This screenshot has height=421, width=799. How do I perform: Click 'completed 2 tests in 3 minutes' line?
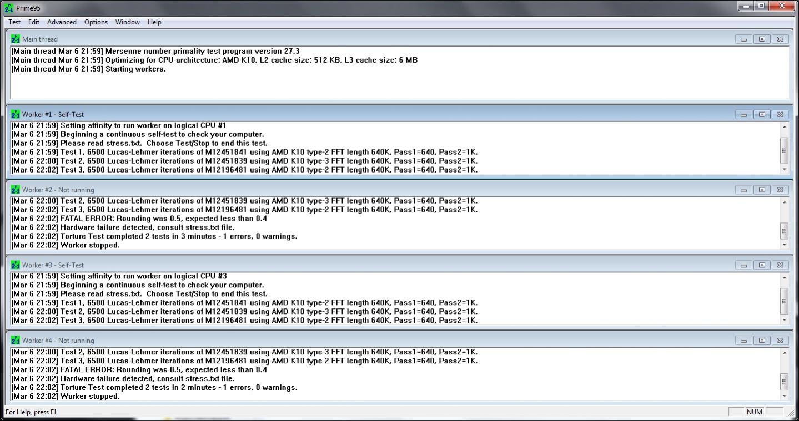154,236
